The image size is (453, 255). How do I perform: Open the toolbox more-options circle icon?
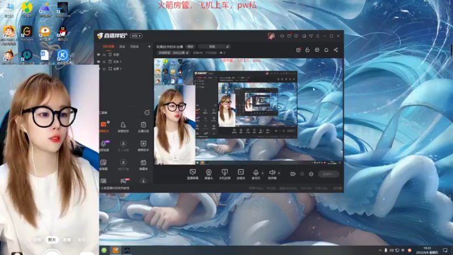[147, 113]
